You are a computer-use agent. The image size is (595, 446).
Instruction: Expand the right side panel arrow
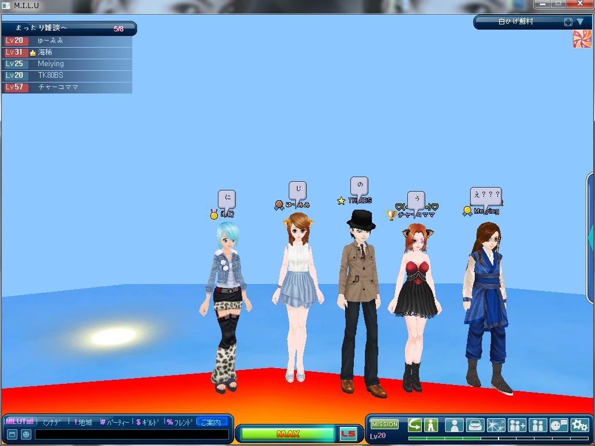(591, 236)
